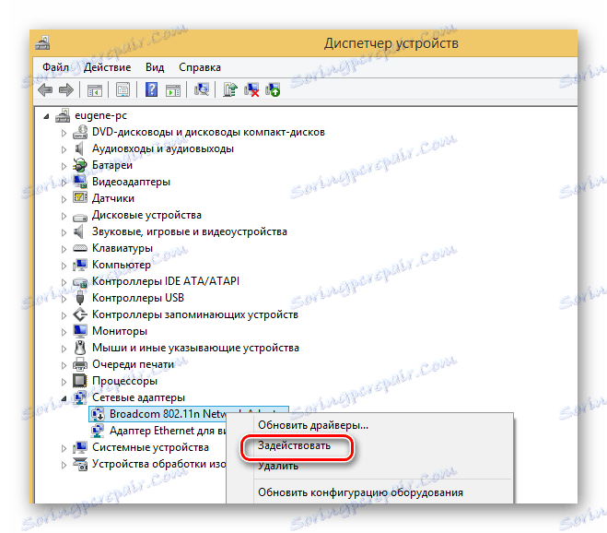Screen dimensions: 607x533
Task: Expand Звуковые, игровые и видеоустройства
Action: click(x=64, y=232)
